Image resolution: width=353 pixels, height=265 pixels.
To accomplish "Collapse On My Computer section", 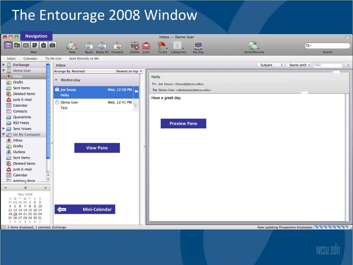I will (3, 134).
